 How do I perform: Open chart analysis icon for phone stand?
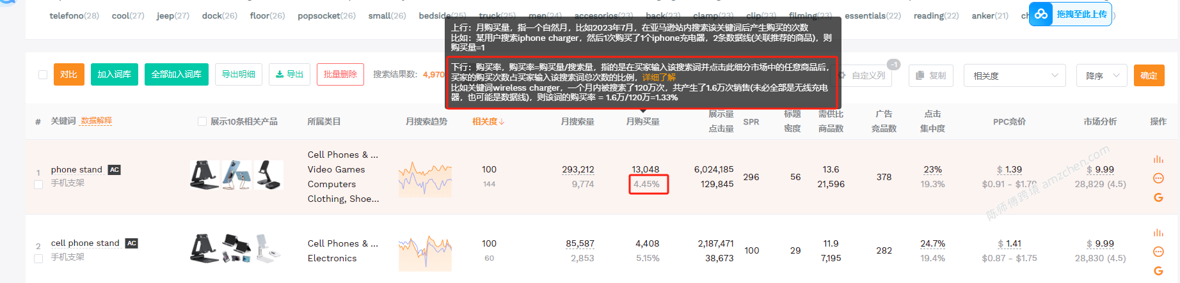point(1158,159)
